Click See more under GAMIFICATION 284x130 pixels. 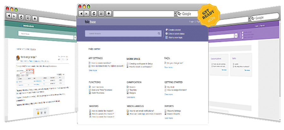131,97
